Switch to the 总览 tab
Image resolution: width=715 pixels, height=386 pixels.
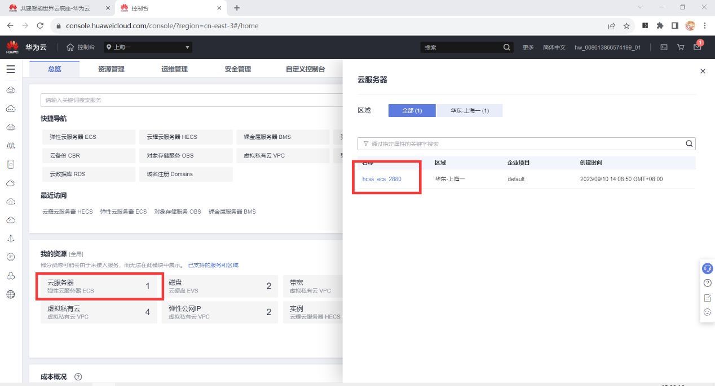click(55, 69)
